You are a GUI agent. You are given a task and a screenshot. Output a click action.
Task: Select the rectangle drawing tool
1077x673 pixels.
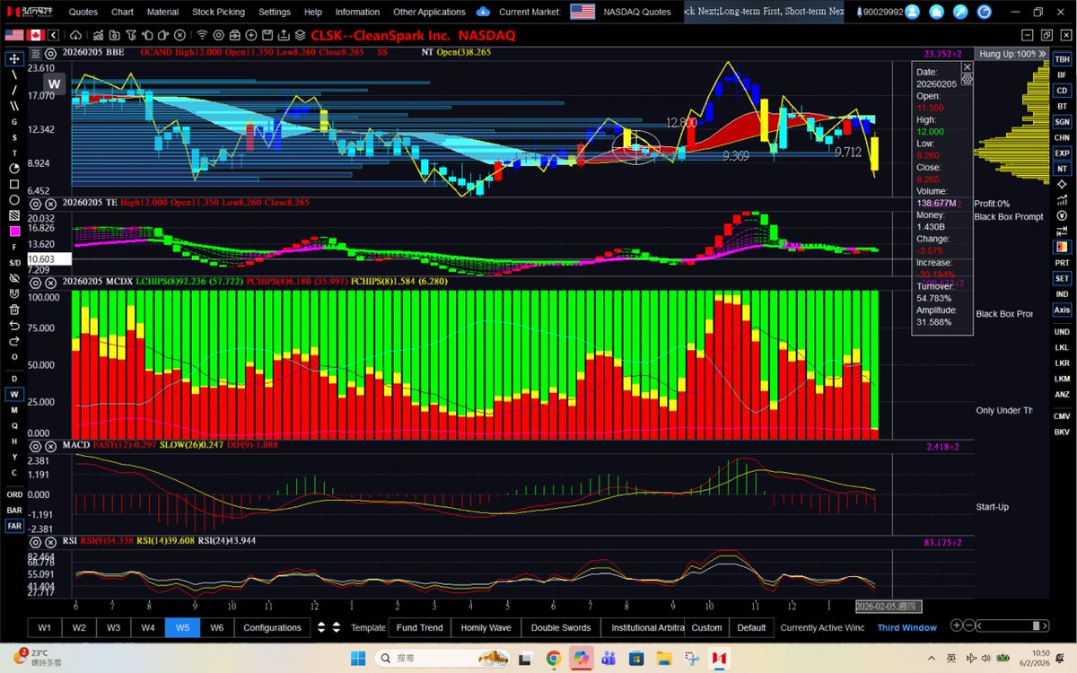point(14,184)
